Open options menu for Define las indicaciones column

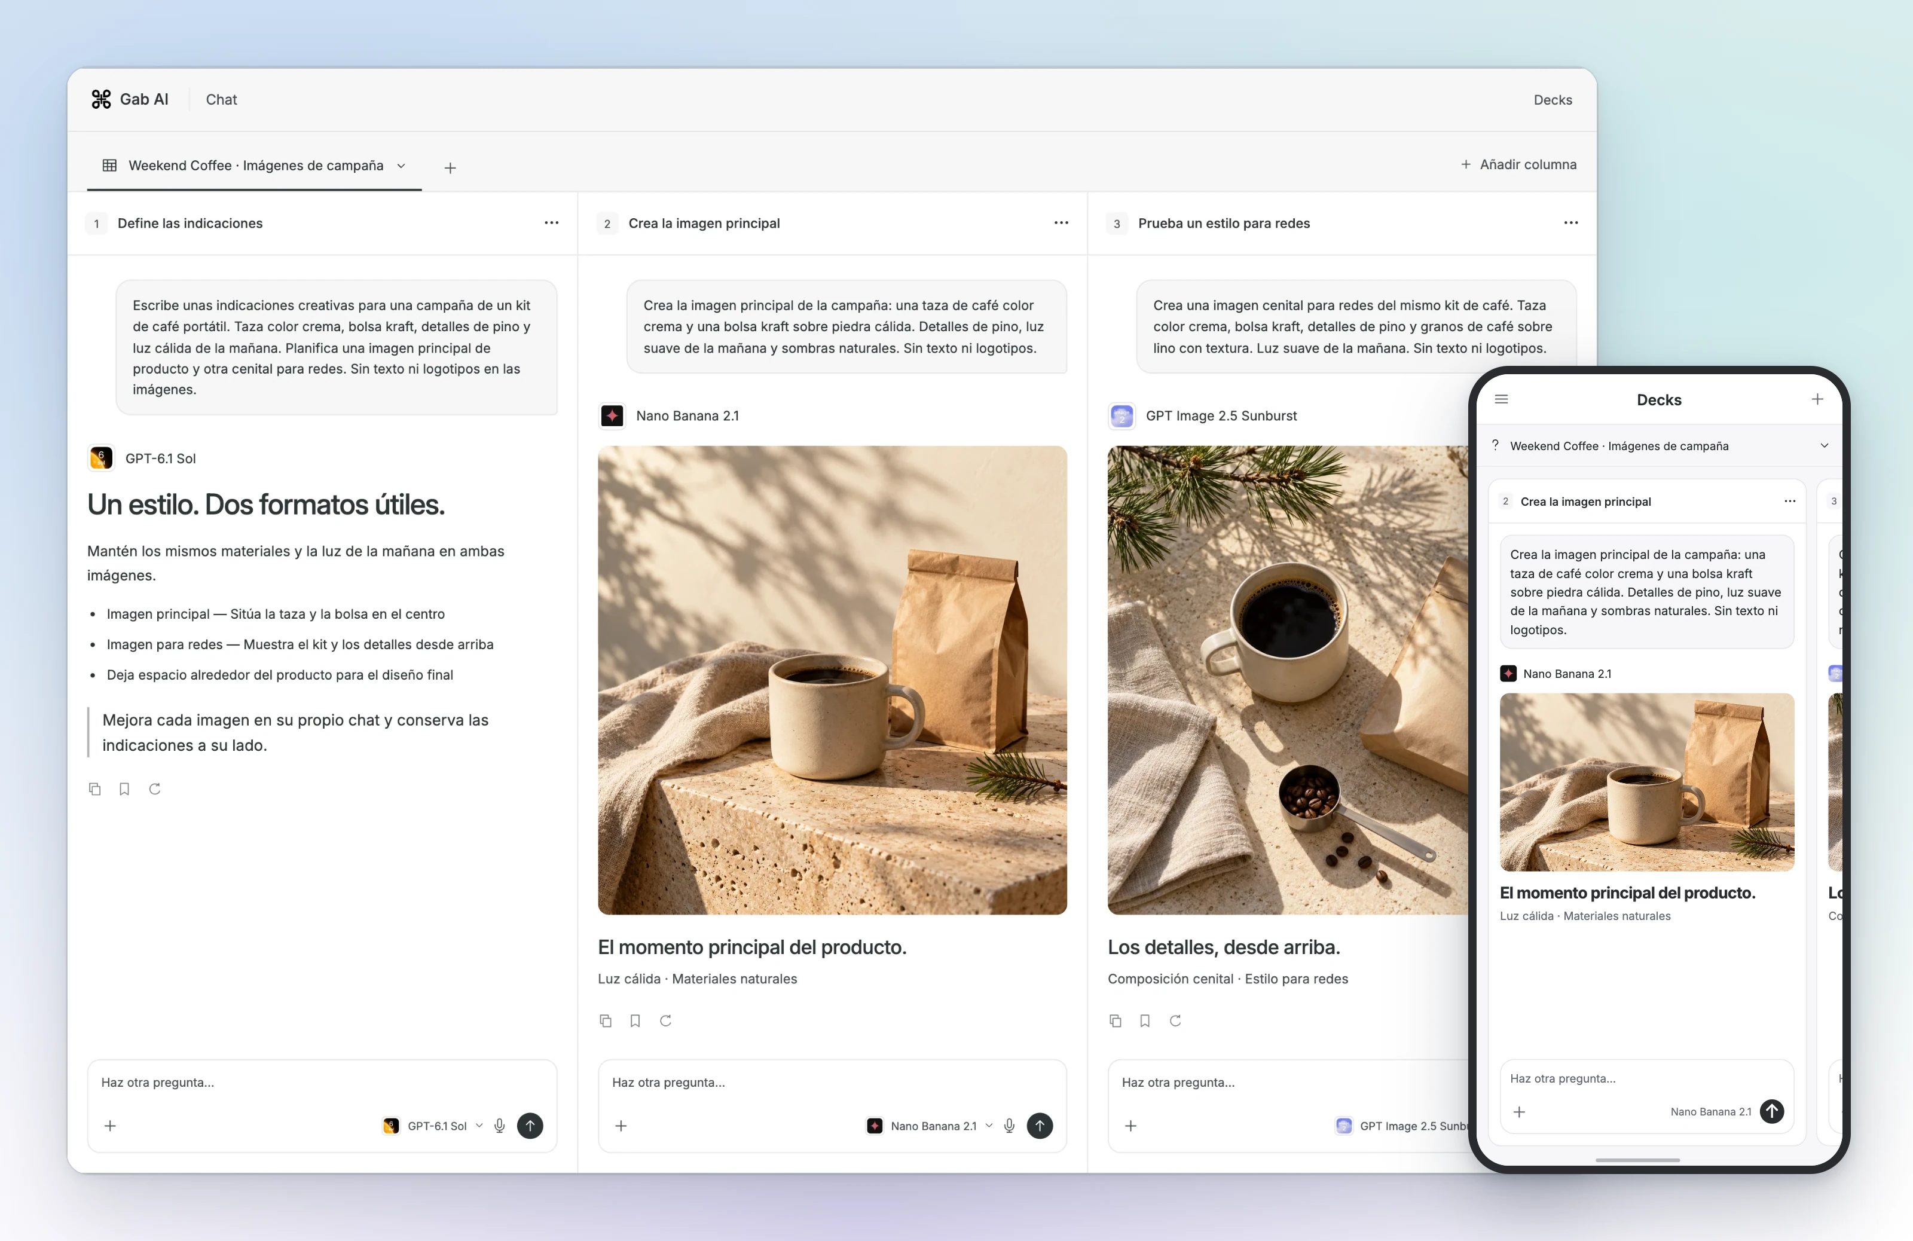551,222
